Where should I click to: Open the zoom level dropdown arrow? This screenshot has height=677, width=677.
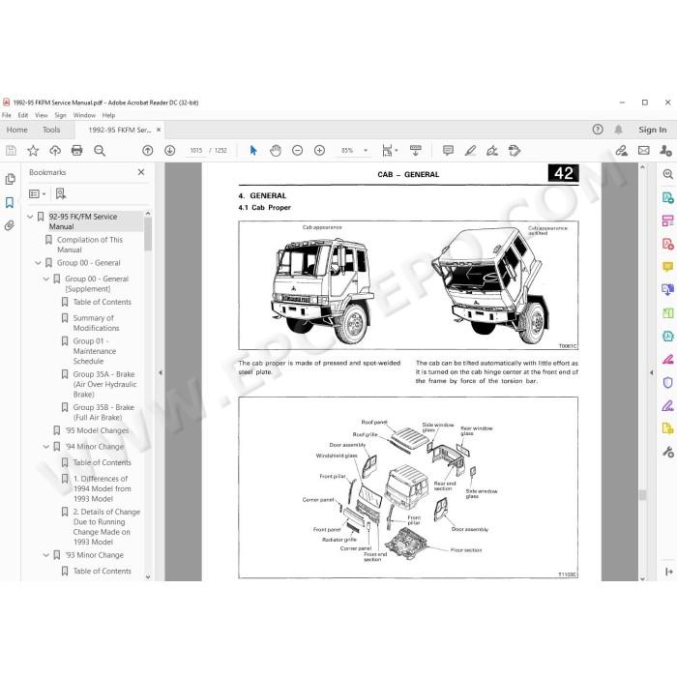tap(366, 151)
